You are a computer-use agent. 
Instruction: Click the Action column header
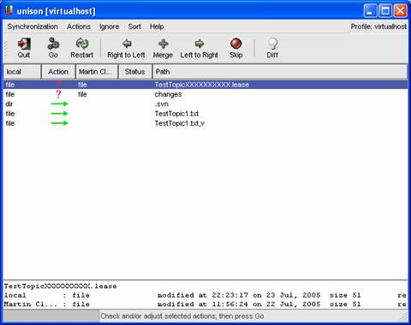pyautogui.click(x=58, y=72)
